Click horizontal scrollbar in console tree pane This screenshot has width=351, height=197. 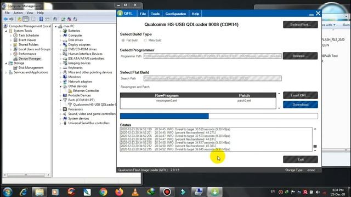pyautogui.click(x=26, y=175)
